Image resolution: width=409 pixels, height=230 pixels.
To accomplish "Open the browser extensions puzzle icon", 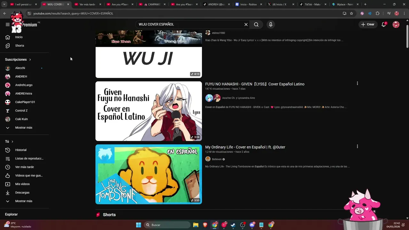I will tap(378, 13).
